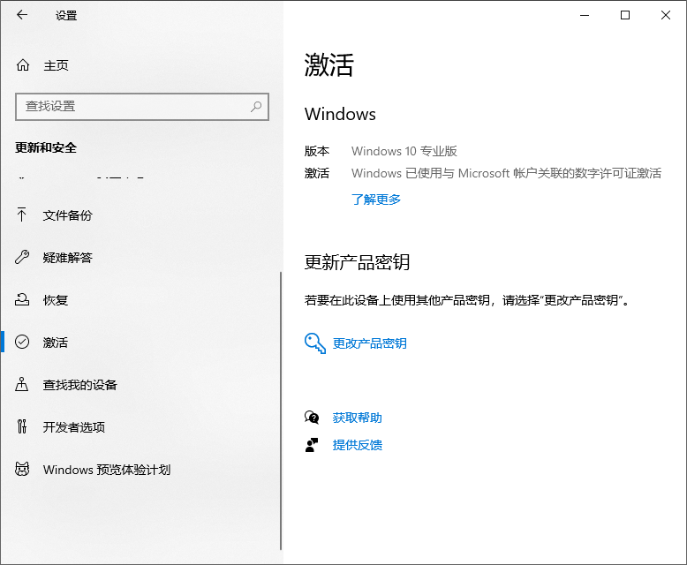Click the 恢复 recovery icon
Screen dimensions: 687x565
22,299
